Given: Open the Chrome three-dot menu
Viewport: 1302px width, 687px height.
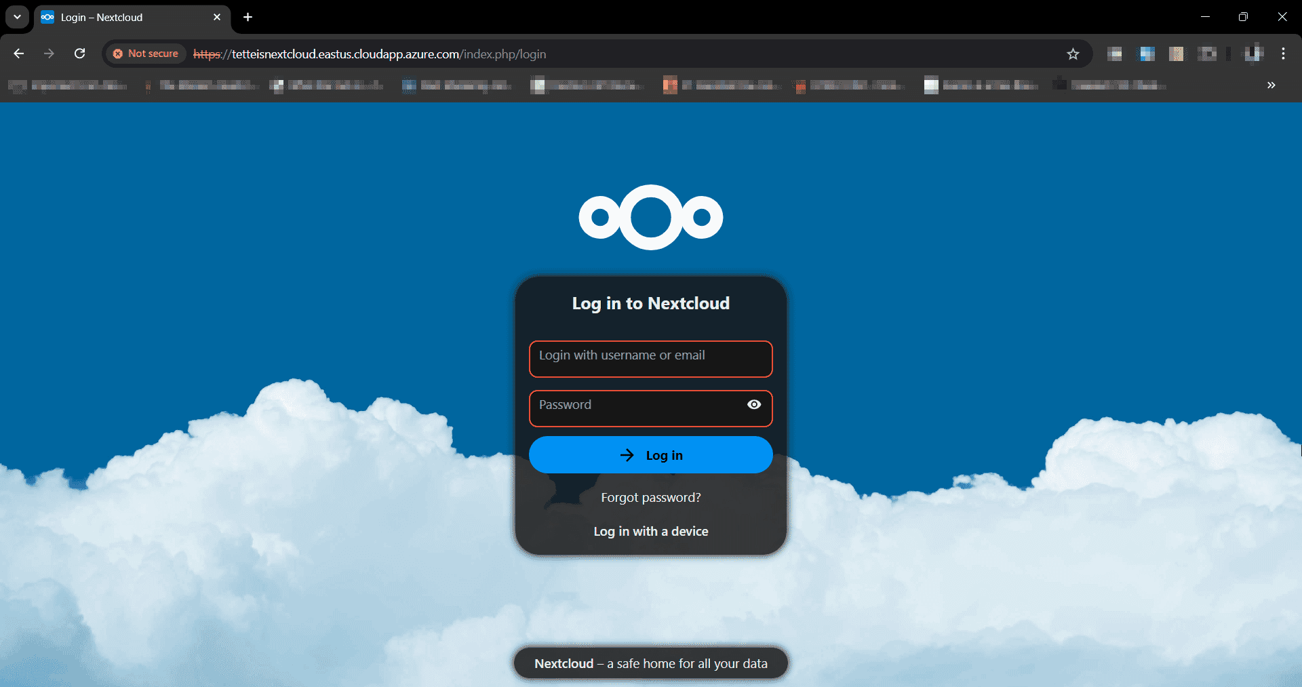Looking at the screenshot, I should click(x=1283, y=54).
